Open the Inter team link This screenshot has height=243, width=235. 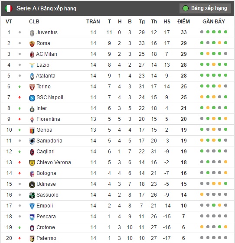point(42,108)
